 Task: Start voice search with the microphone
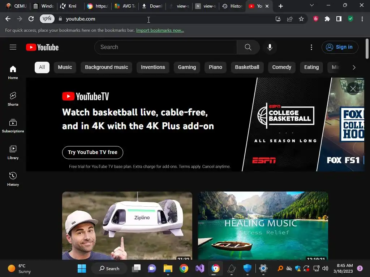point(270,47)
